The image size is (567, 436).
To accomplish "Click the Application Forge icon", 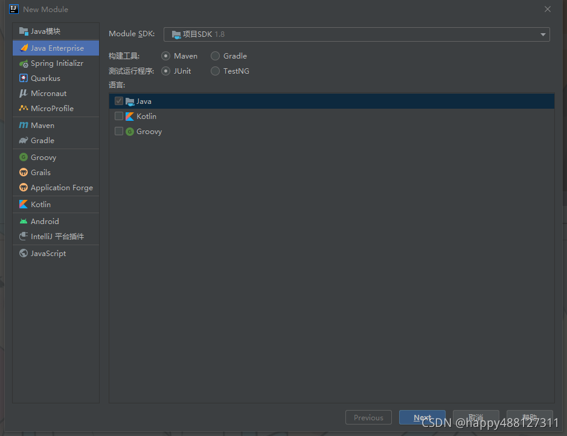I will point(24,188).
